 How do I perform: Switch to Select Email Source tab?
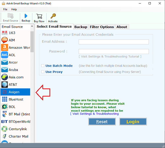pyautogui.click(x=54, y=26)
